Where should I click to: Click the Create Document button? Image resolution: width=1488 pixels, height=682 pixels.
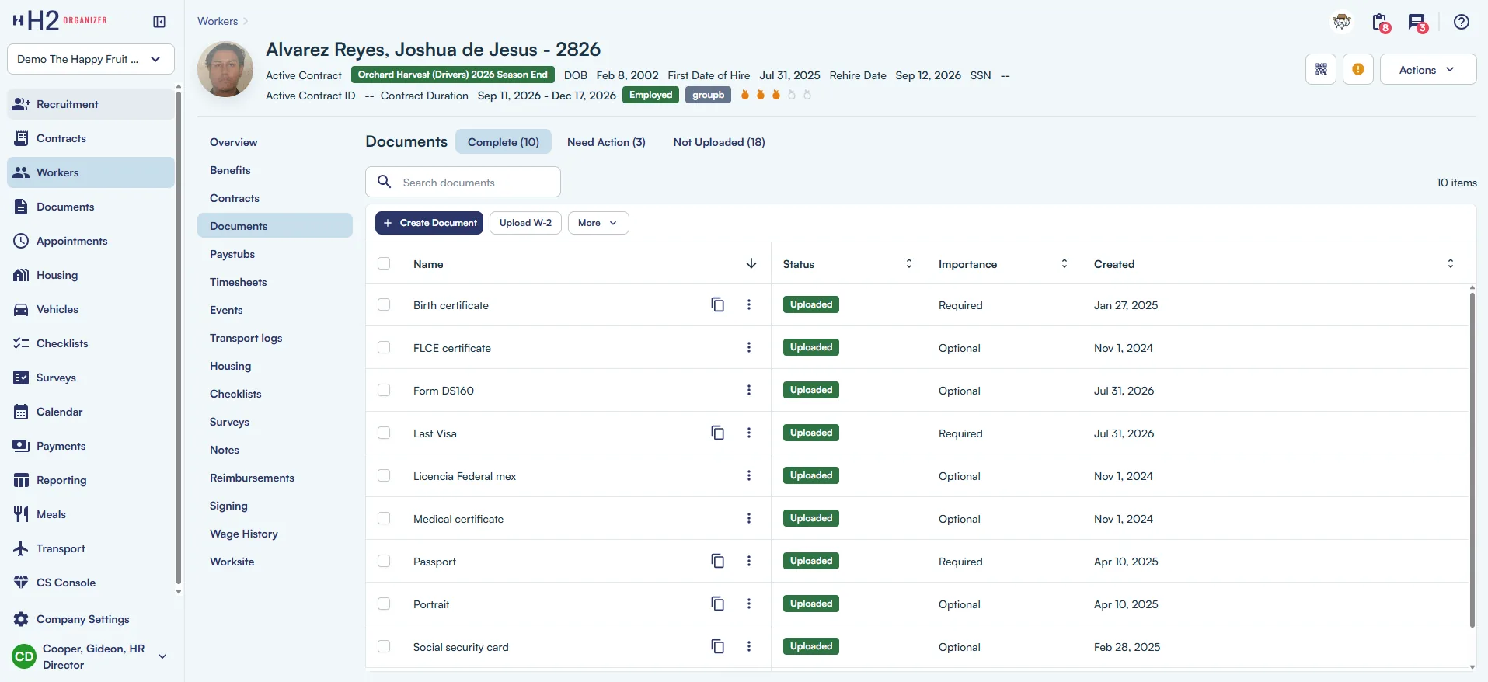[429, 223]
